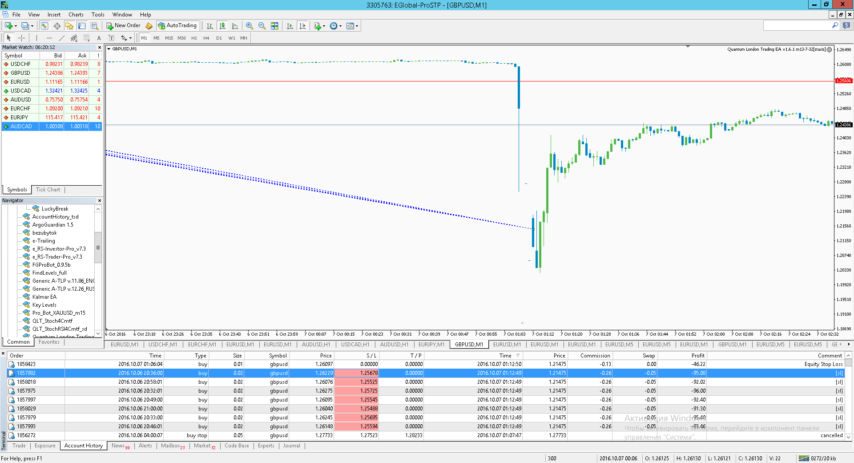The width and height of the screenshot is (854, 463).
Task: Click the search magnifier icon
Action: pyautogui.click(x=835, y=26)
